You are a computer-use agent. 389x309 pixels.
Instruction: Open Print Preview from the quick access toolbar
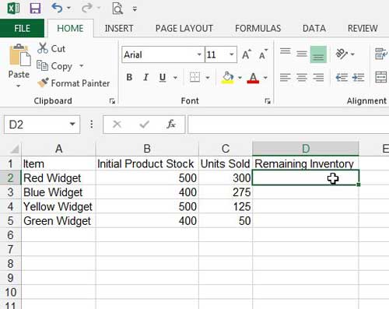117,9
